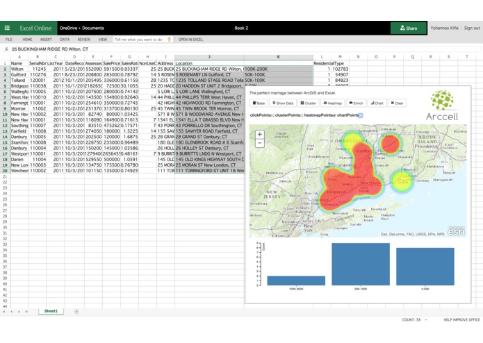Screen dimensions: 483x343
Task: Go to next sheet navigation arrow
Action: click(x=19, y=312)
